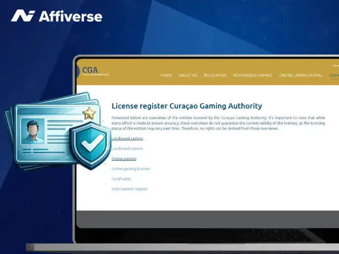339x254 pixels.
Task: Go to the REGULATION menu item
Action: (x=215, y=75)
